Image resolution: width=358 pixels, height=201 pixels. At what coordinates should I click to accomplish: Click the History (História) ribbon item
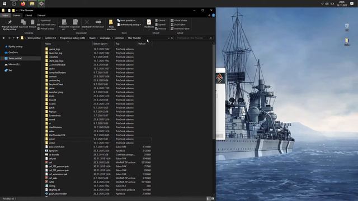[161, 28]
